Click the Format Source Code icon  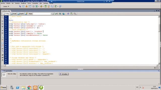pos(3,60)
